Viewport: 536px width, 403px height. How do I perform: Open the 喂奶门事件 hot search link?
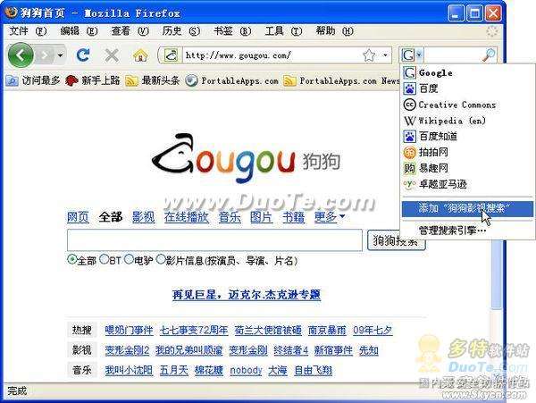click(x=129, y=331)
